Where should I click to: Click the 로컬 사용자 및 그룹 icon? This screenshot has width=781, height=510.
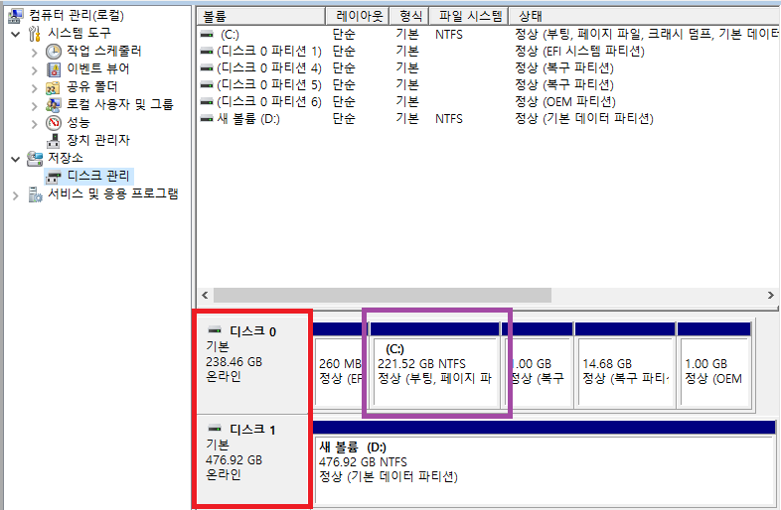pos(54,105)
